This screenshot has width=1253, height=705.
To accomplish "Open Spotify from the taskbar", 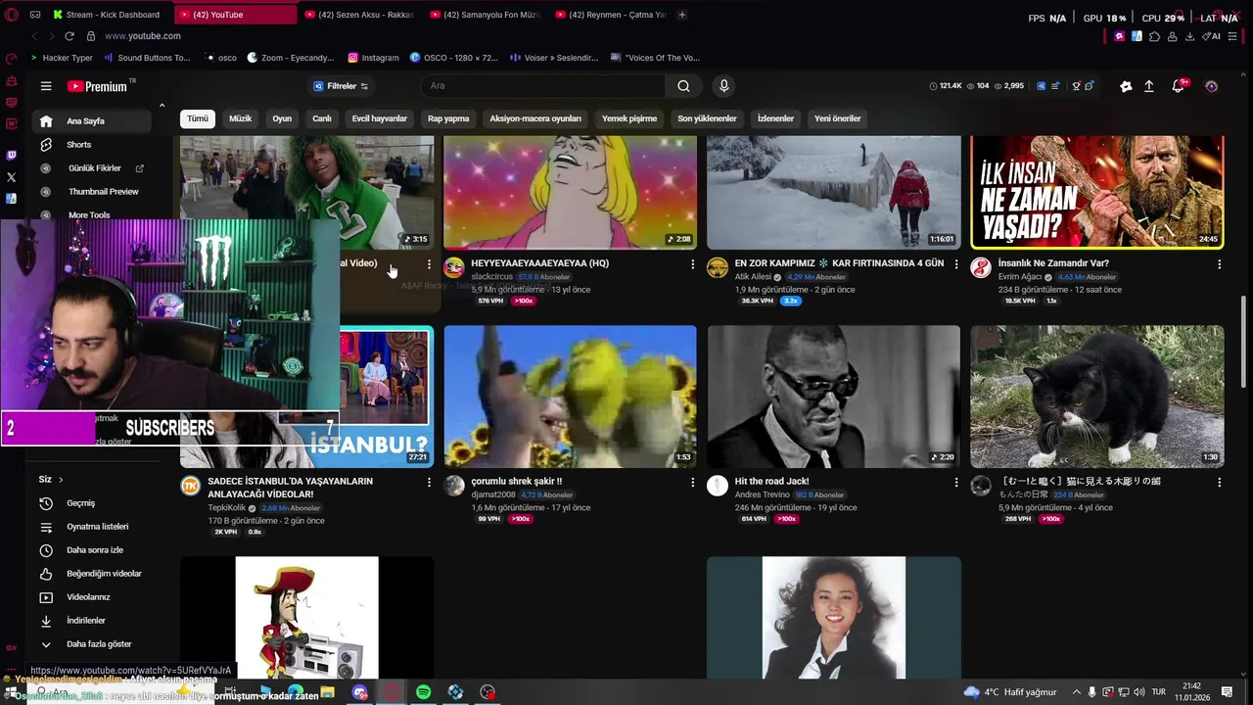I will point(423,692).
